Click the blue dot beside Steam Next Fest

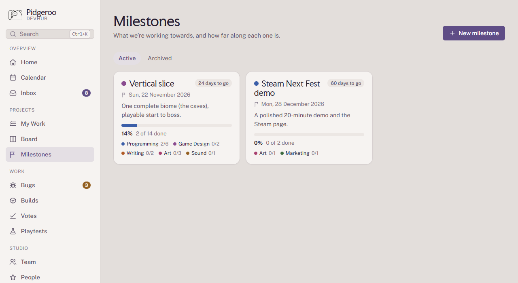pyautogui.click(x=256, y=84)
